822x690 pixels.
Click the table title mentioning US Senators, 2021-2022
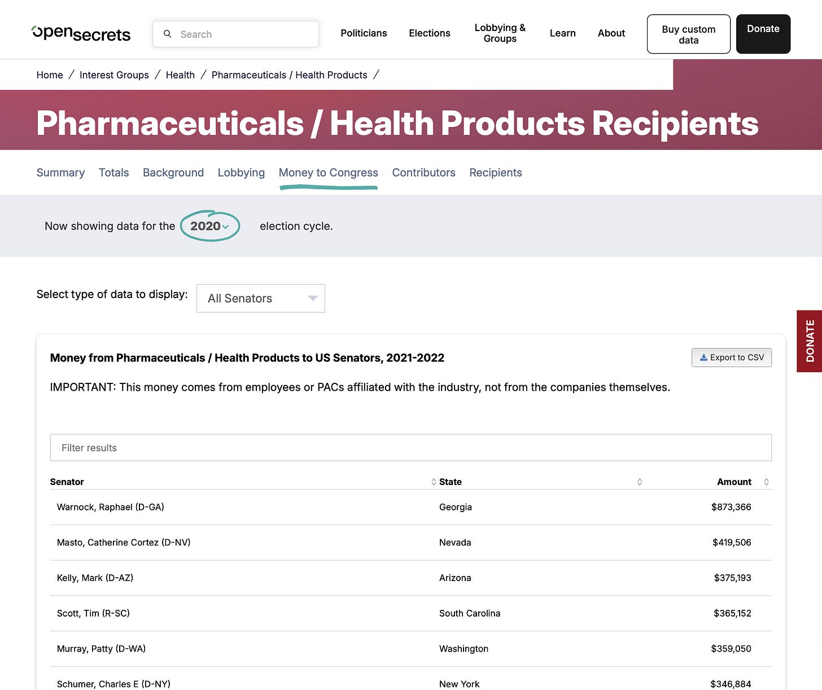pyautogui.click(x=247, y=358)
